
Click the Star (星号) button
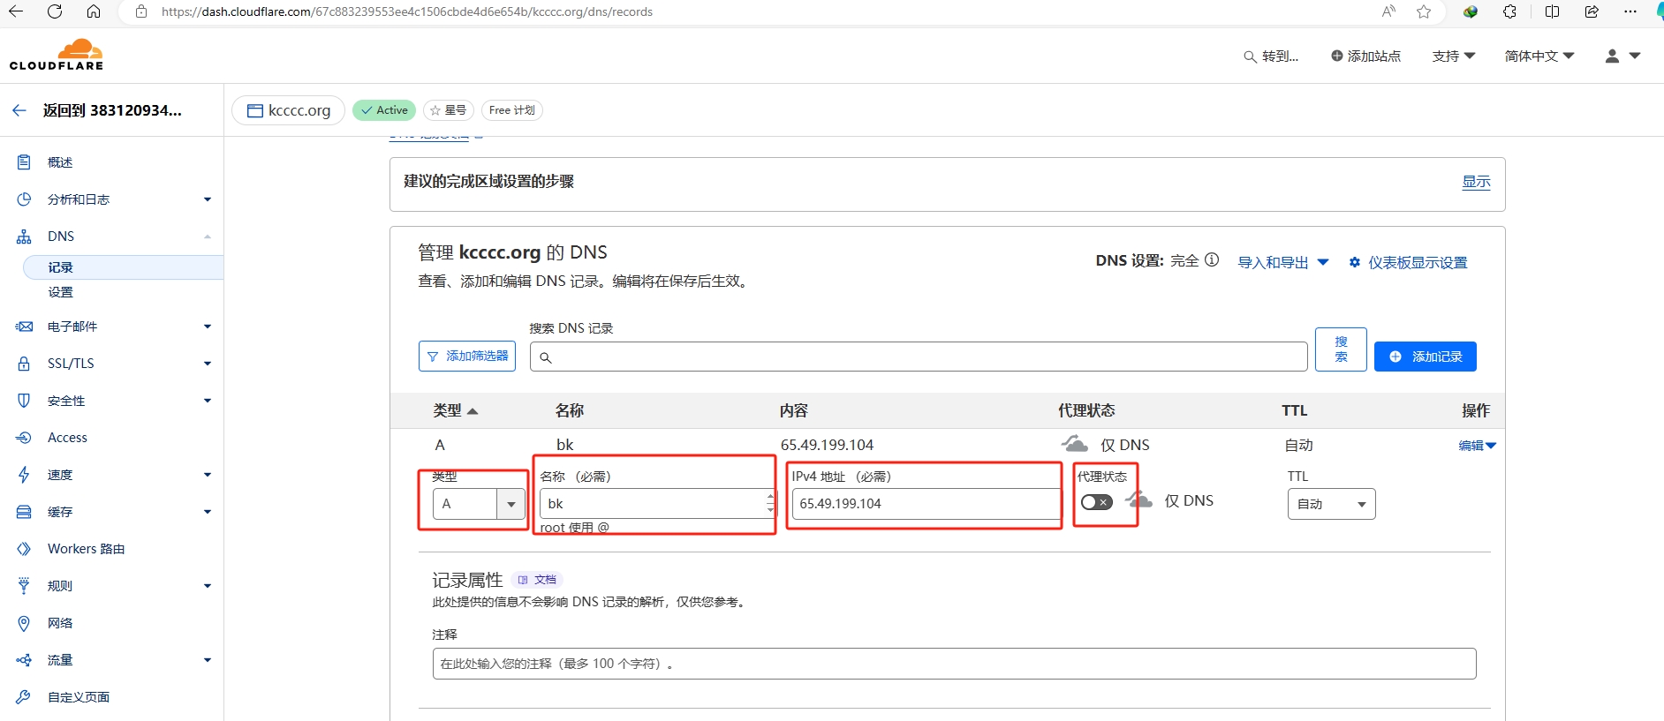pyautogui.click(x=449, y=110)
